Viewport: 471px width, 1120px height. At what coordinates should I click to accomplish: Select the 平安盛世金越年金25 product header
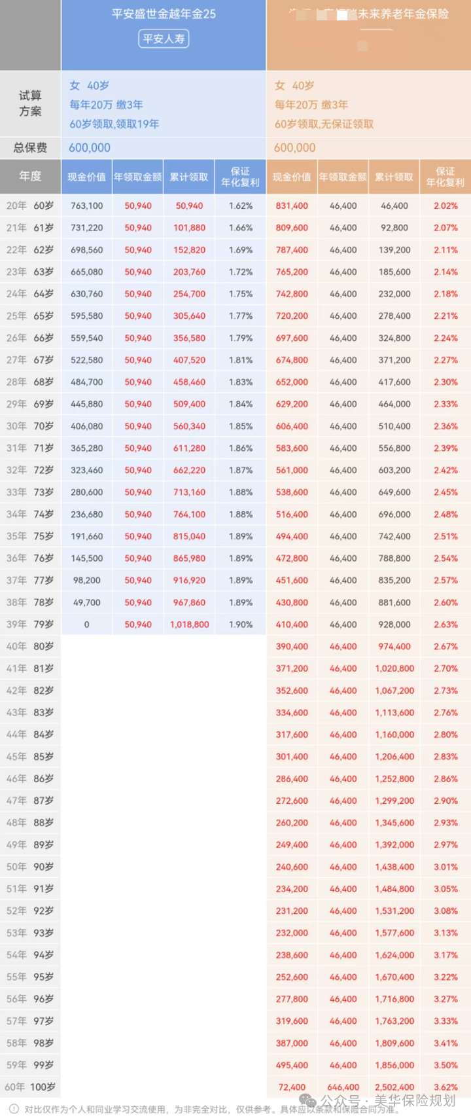164,14
